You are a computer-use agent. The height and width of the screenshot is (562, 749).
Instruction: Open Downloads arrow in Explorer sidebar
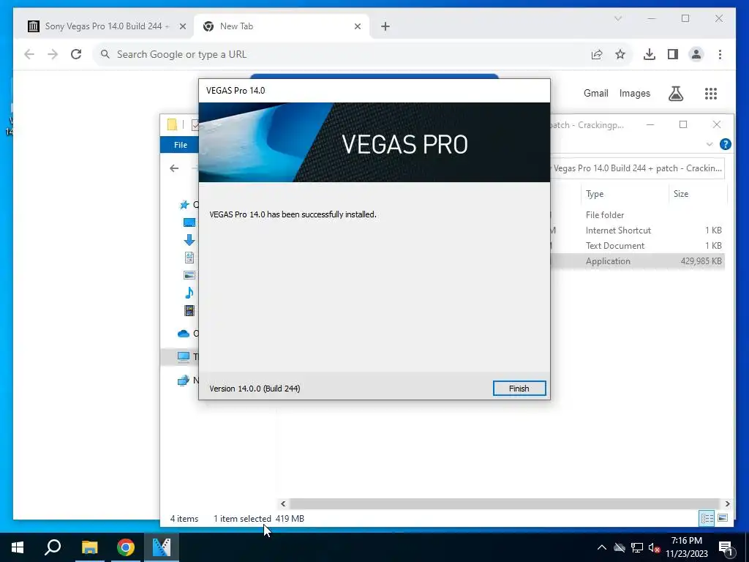(189, 240)
